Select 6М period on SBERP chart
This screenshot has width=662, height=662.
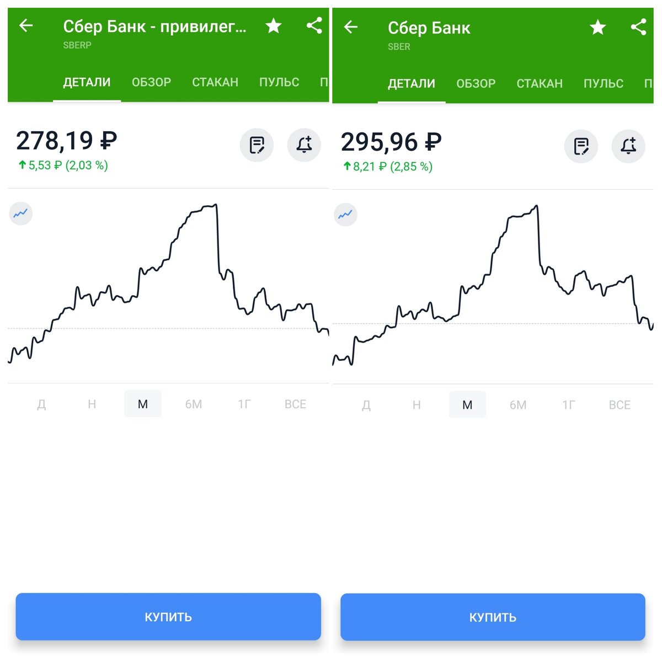[x=194, y=404]
